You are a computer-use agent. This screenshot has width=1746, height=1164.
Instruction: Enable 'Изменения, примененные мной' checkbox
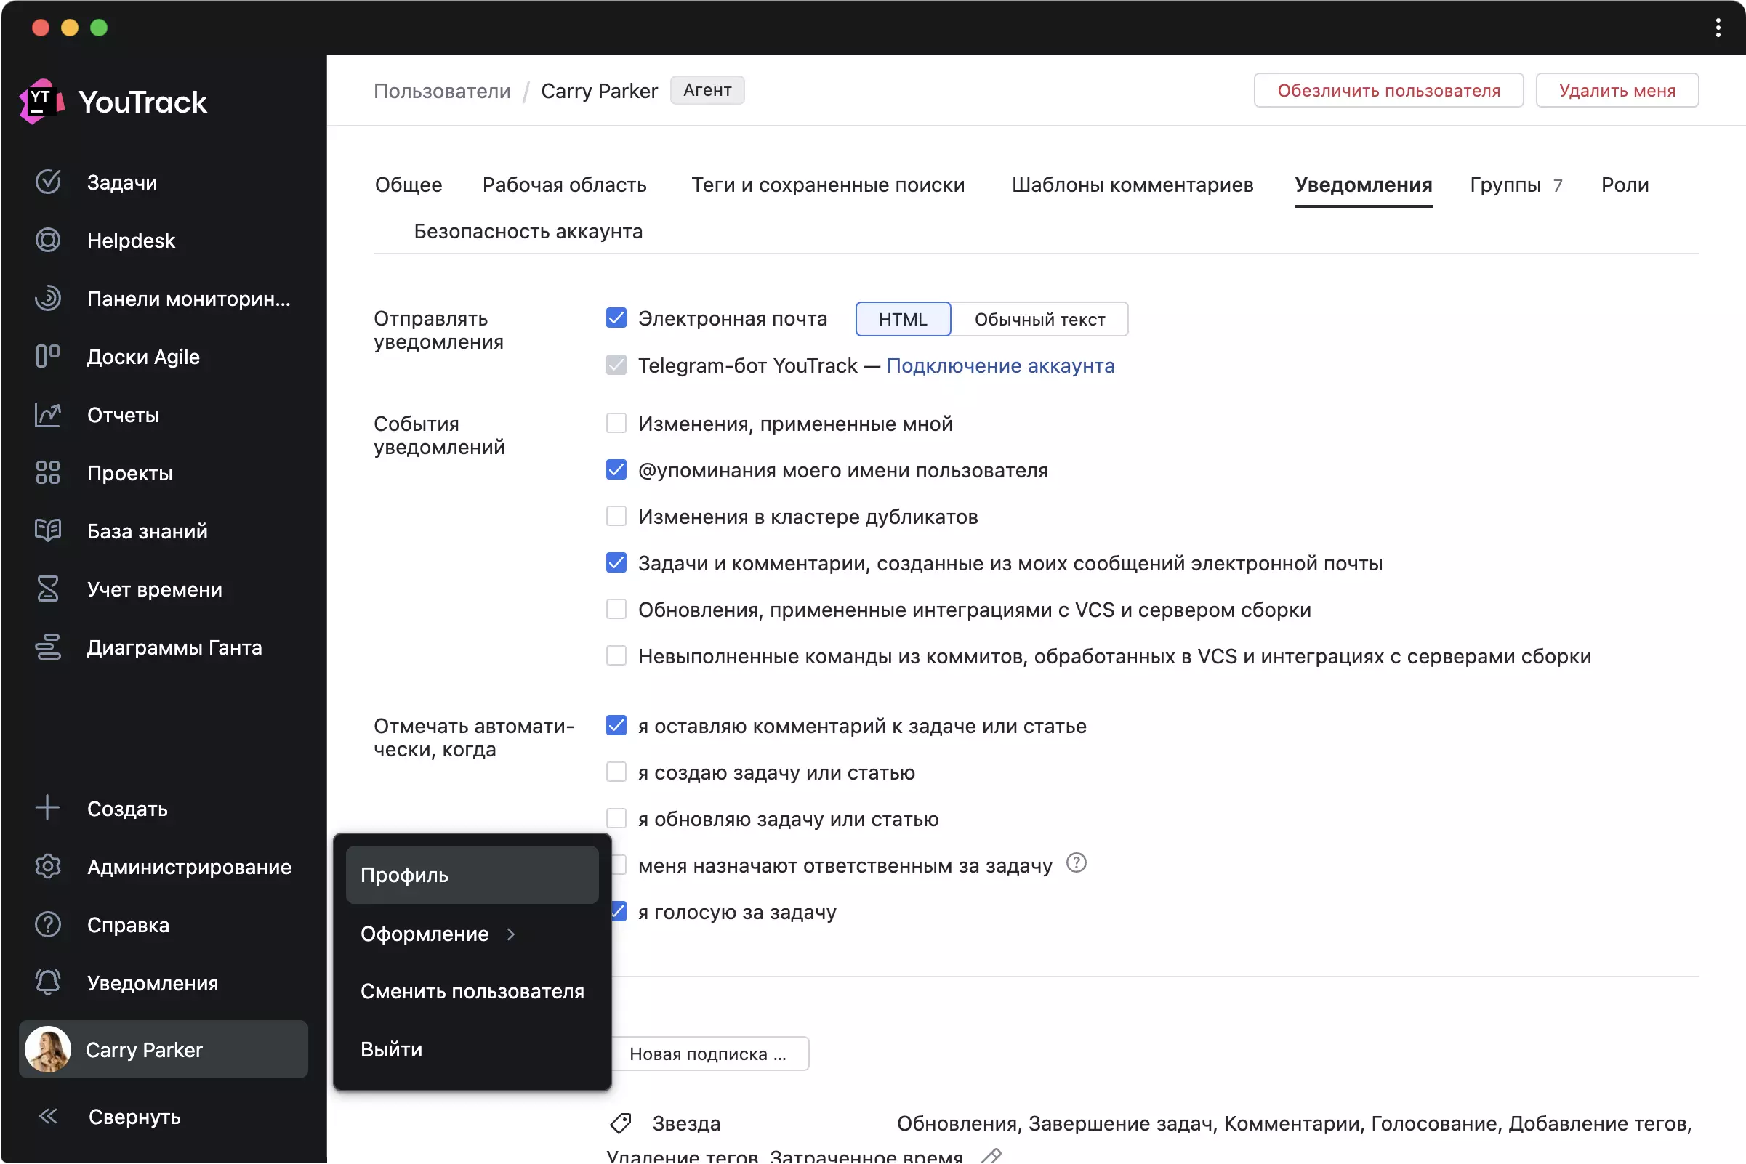coord(616,424)
